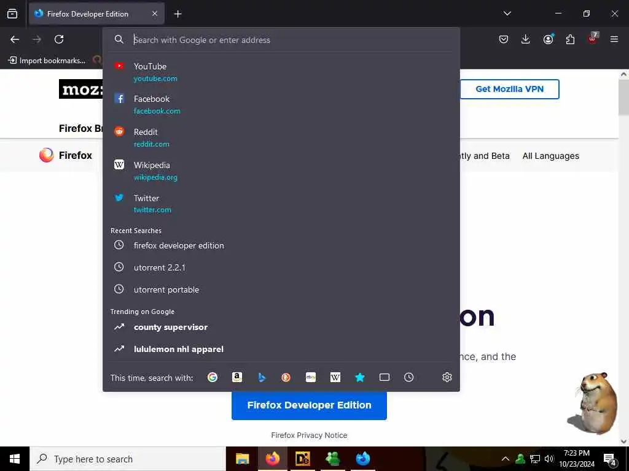
Task: Search this time with Google
Action: click(213, 377)
